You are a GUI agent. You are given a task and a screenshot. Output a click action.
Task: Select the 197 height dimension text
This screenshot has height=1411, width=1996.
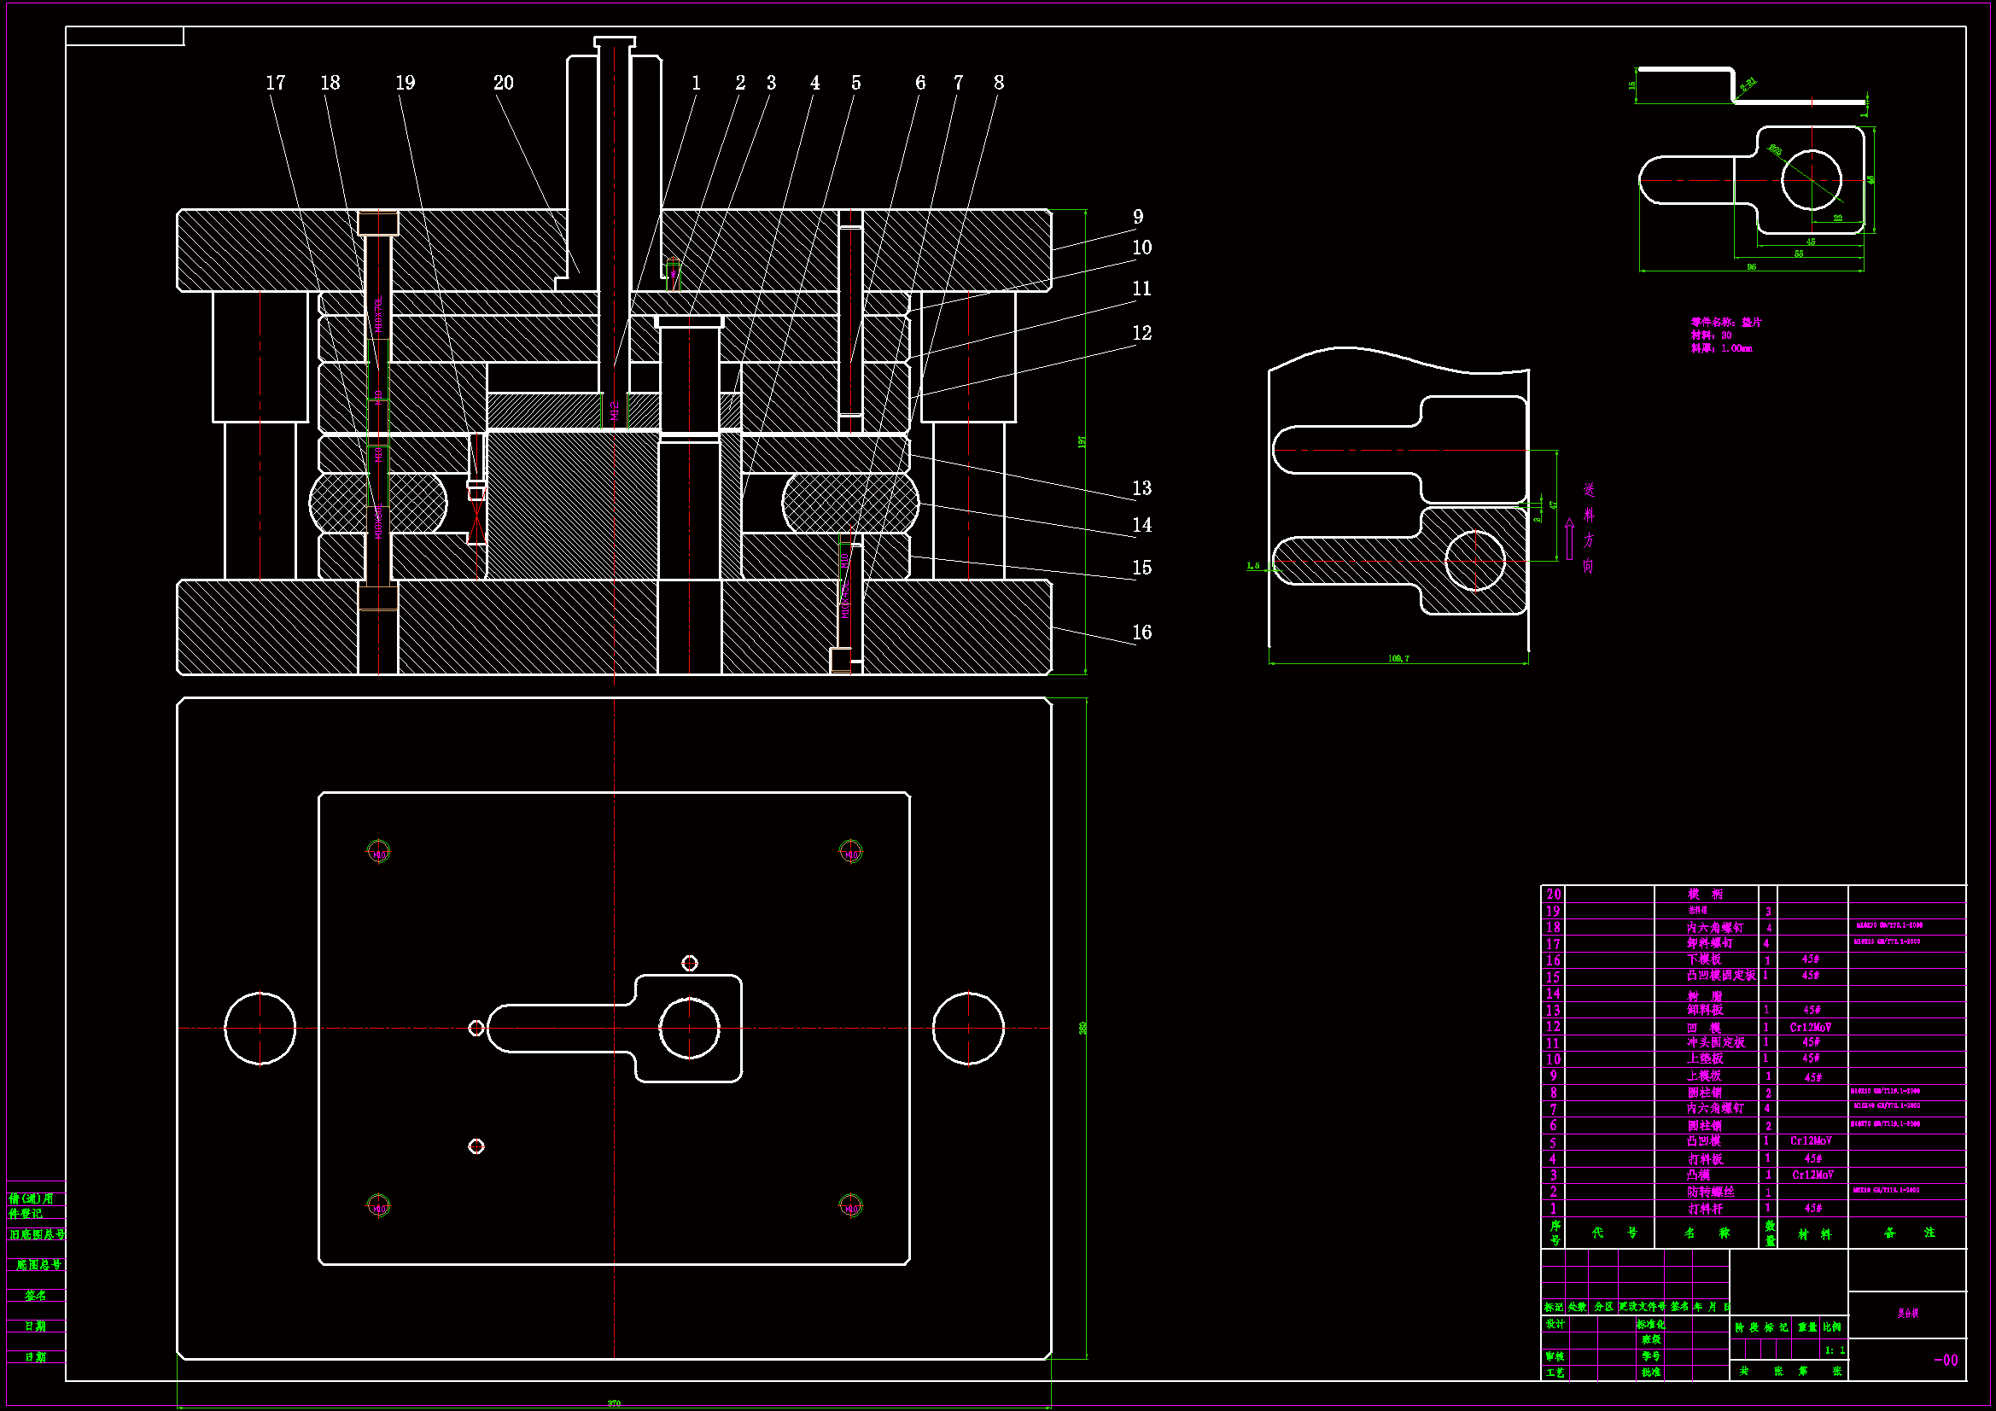point(1083,441)
